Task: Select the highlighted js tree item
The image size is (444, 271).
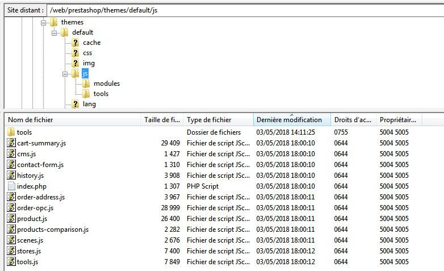Action: (85, 73)
